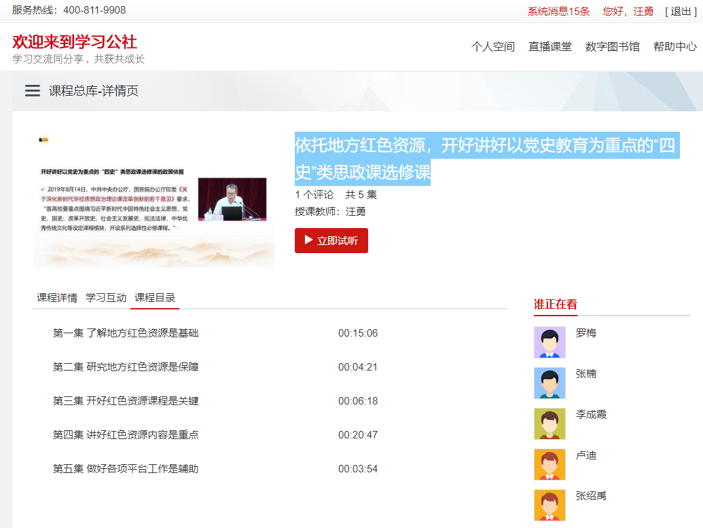Click the 退出 logout link
Viewport: 703px width, 528px height.
point(681,11)
